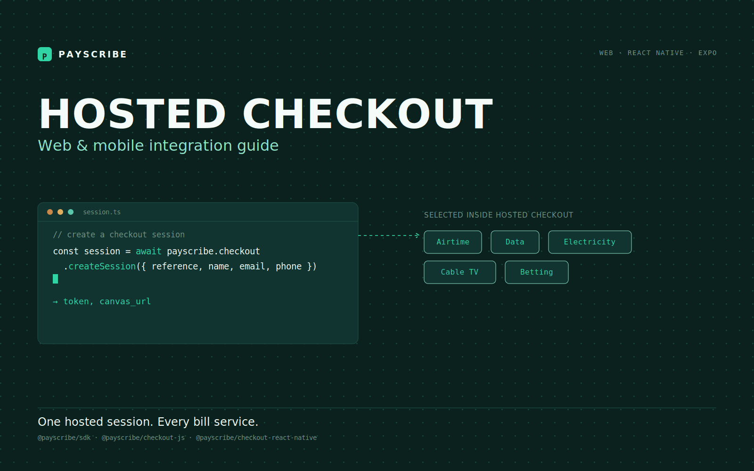The height and width of the screenshot is (471, 754).
Task: Click the green dot in the session.ts window
Action: pyautogui.click(x=71, y=212)
